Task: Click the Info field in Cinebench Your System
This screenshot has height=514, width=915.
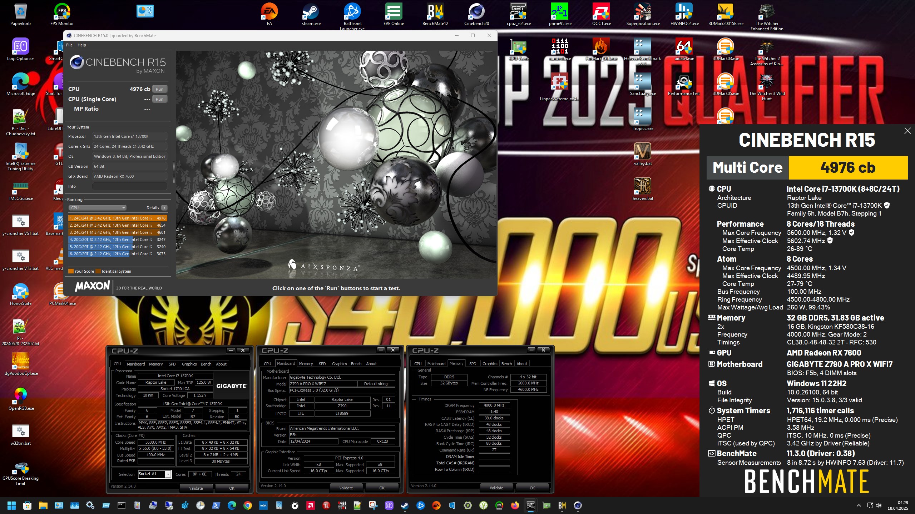Action: [x=129, y=186]
